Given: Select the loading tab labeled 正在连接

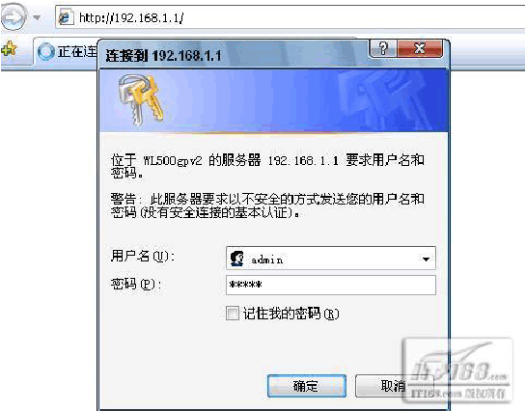Looking at the screenshot, I should point(66,52).
